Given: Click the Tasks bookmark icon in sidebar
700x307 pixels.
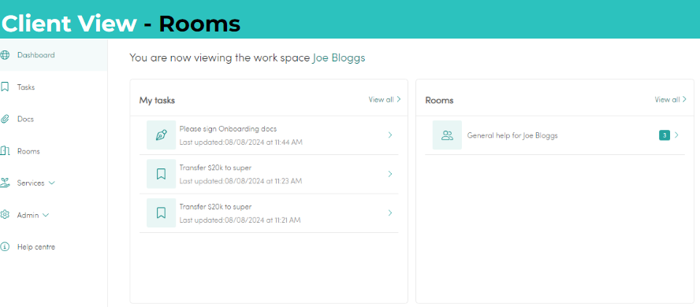Looking at the screenshot, I should (5, 87).
